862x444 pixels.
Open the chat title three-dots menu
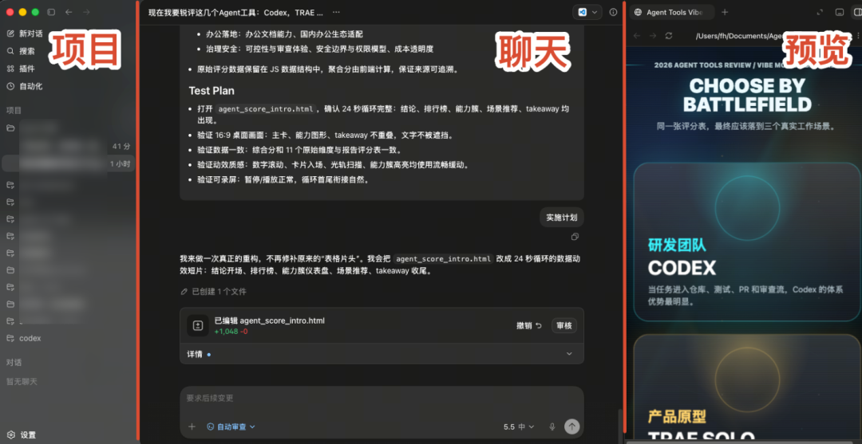point(337,12)
